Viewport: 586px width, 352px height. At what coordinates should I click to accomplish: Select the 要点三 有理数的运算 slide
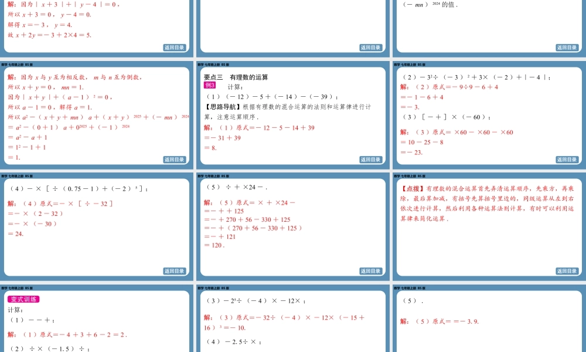(x=293, y=114)
